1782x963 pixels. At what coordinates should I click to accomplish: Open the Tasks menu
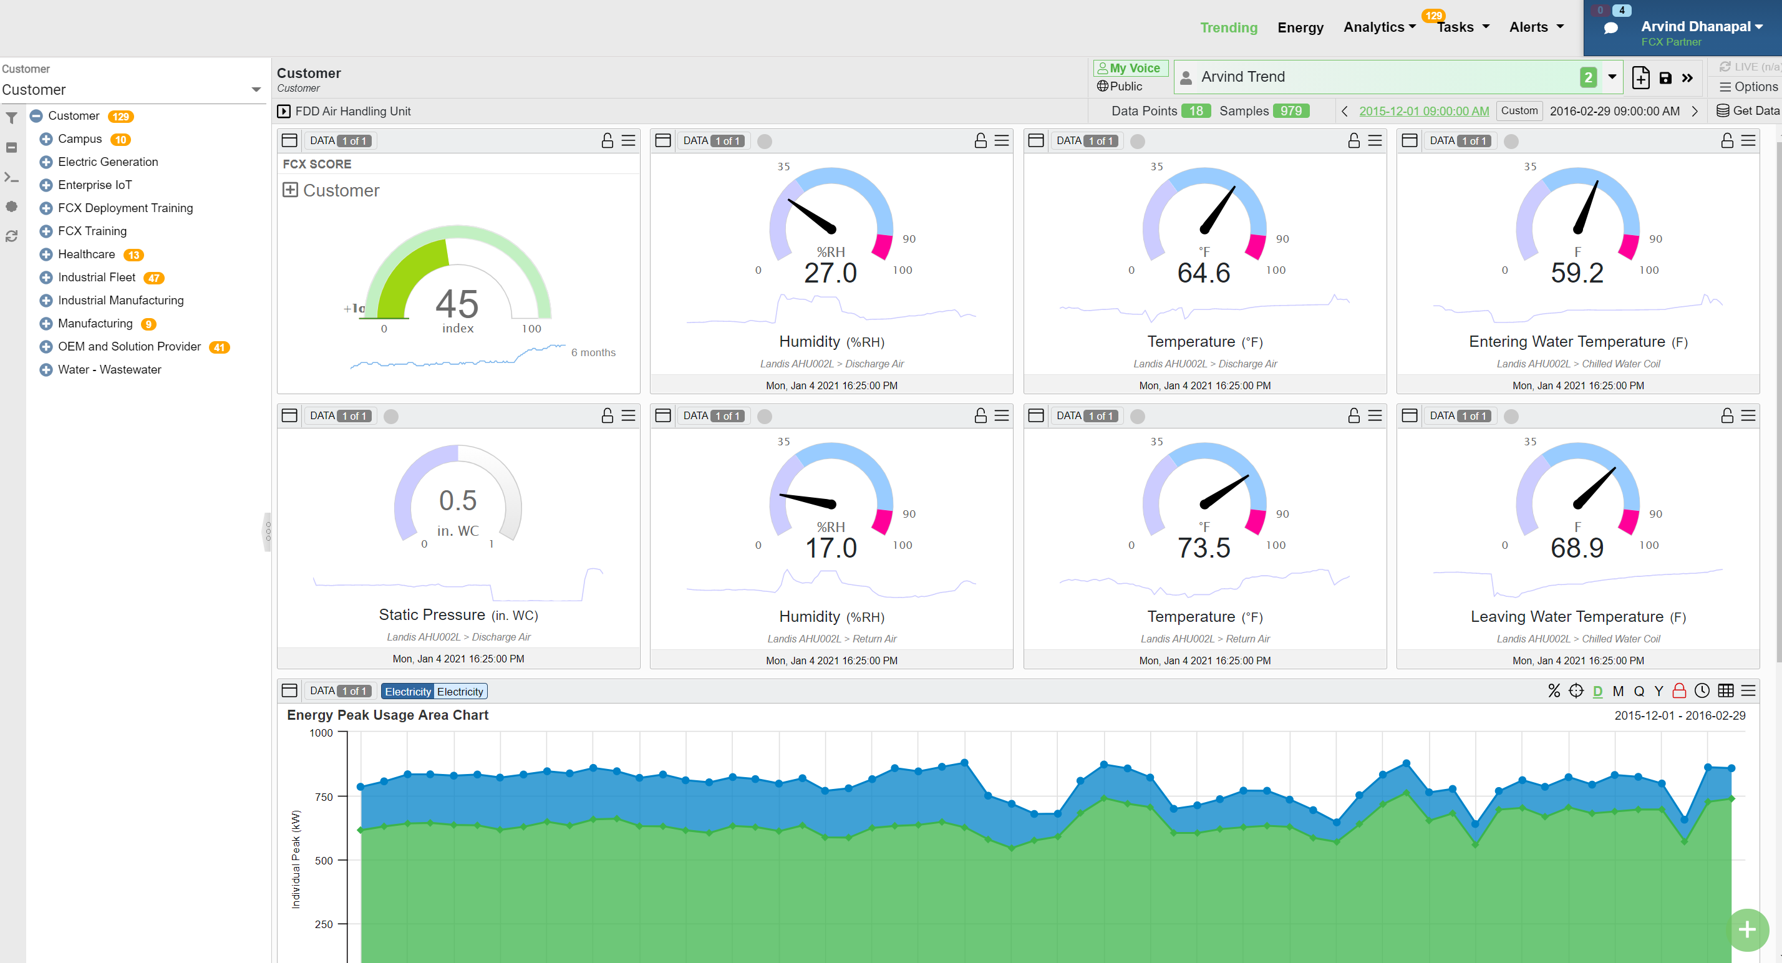pyautogui.click(x=1463, y=27)
